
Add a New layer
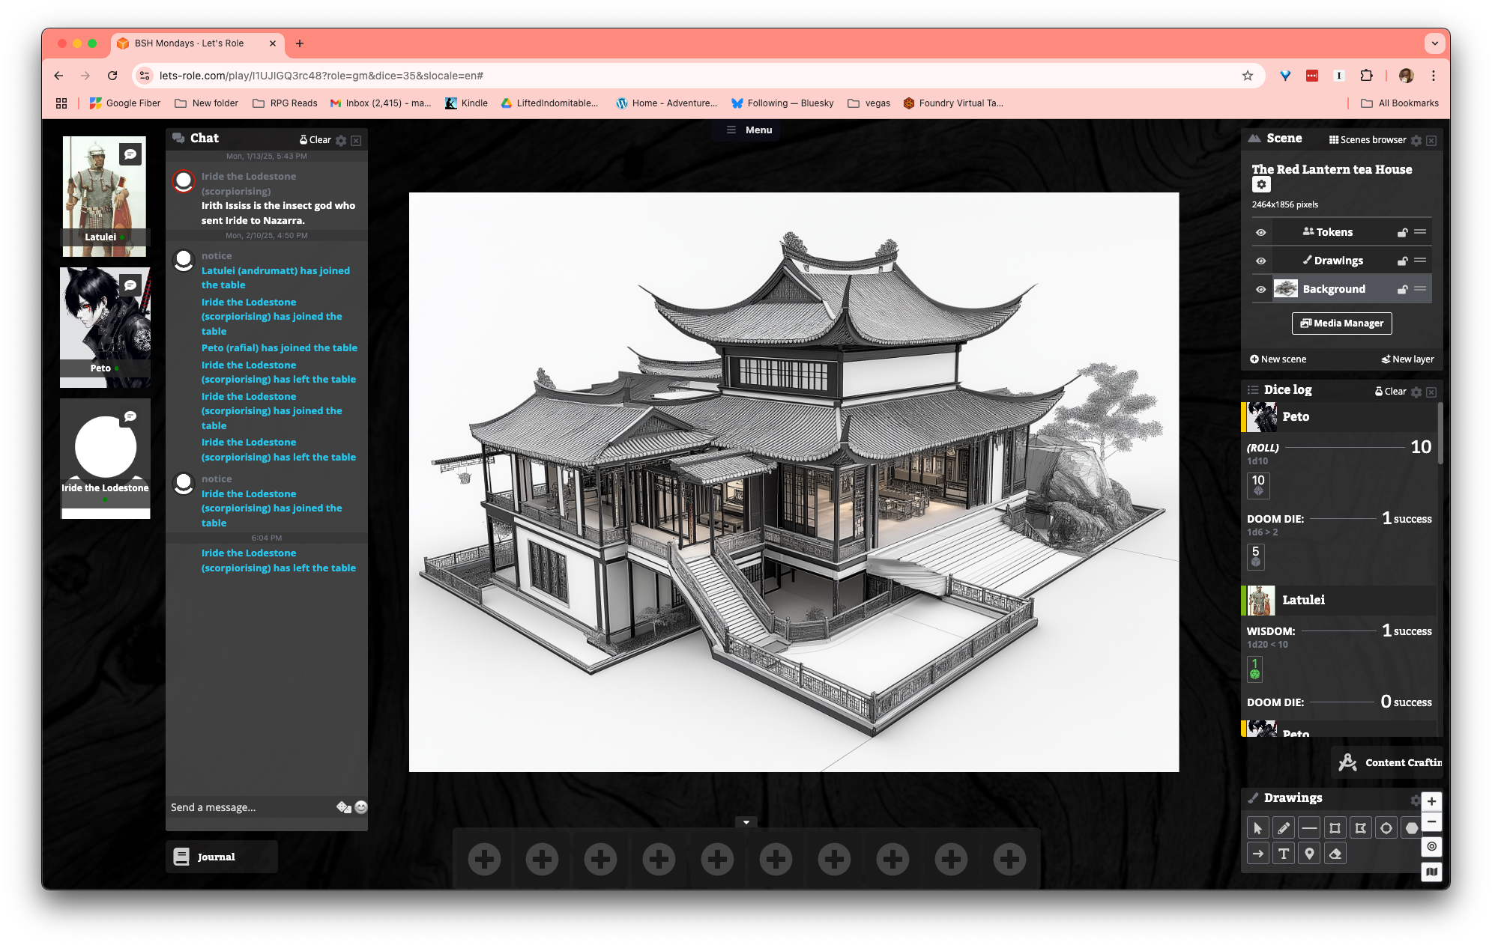(1407, 359)
